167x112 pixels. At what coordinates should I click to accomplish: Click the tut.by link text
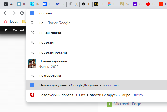pyautogui.click(x=139, y=95)
